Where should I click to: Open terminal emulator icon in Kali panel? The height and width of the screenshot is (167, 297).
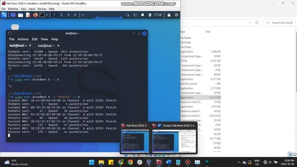(x=42, y=15)
